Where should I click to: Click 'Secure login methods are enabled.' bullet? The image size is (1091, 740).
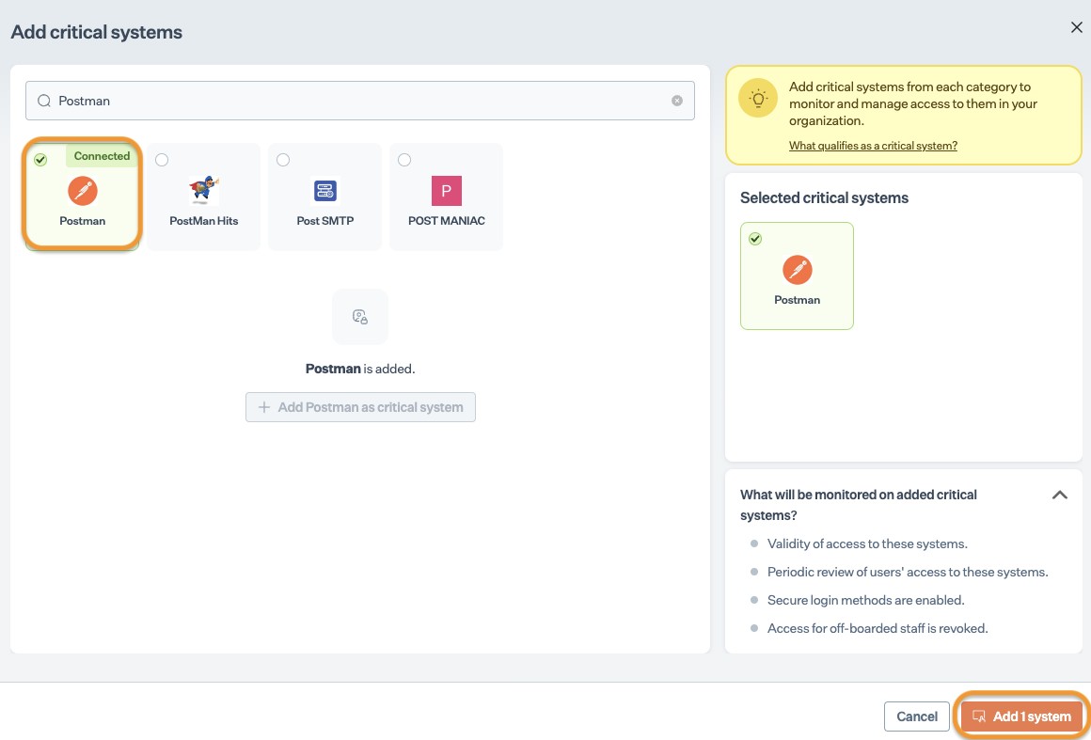[x=865, y=600]
